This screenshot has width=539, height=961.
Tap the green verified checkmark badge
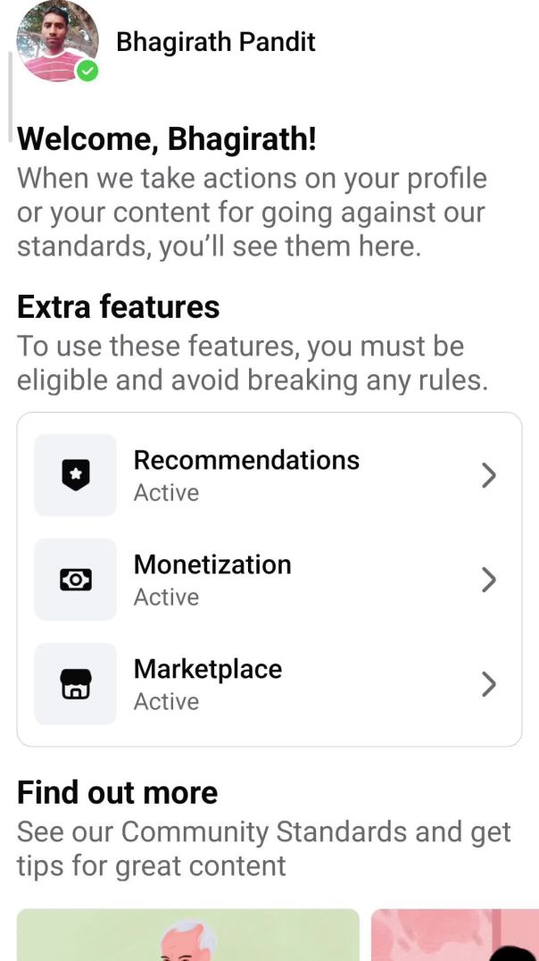pos(87,71)
